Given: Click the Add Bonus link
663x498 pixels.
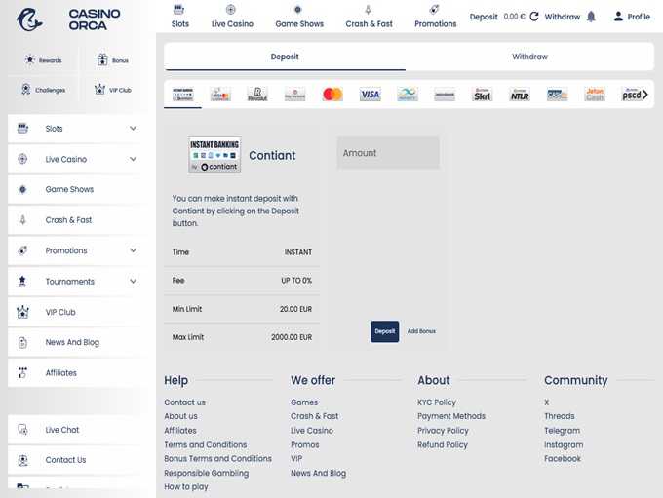Looking at the screenshot, I should (x=421, y=331).
